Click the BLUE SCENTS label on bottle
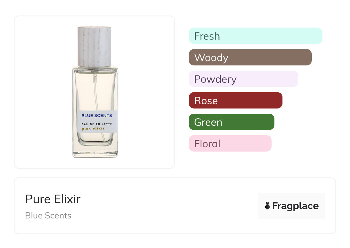Viewport: 350px width, 248px height. click(x=97, y=115)
